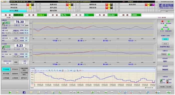This screenshot has height=95, width=175.
Task: Click the yellow alarm square beside 蒸汽系统
Action: click(69, 8)
